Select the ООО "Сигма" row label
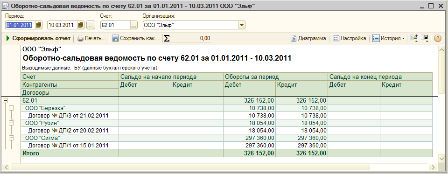This screenshot has height=174, width=448. click(x=42, y=138)
